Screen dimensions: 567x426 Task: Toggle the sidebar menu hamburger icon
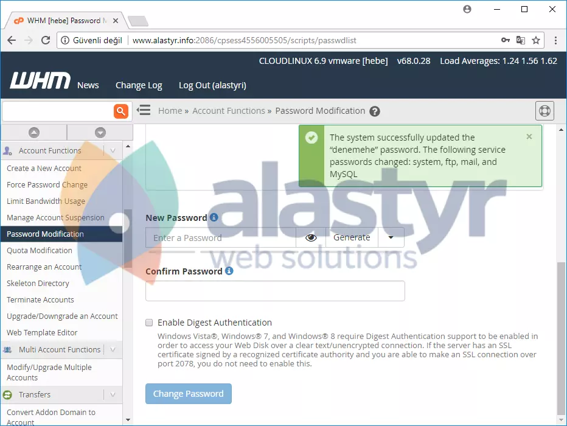click(144, 110)
